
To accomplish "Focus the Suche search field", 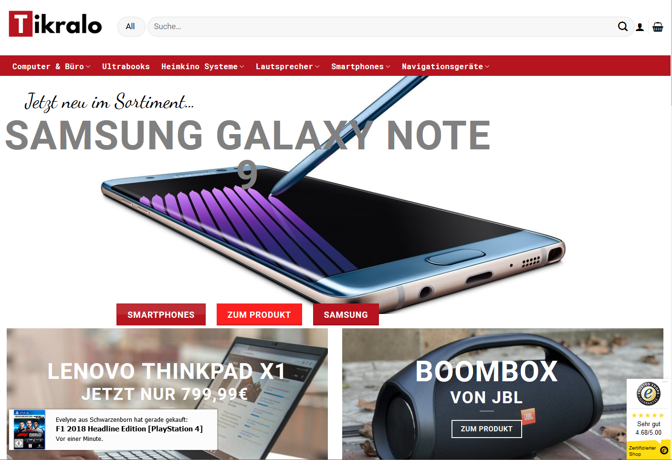I will click(382, 27).
